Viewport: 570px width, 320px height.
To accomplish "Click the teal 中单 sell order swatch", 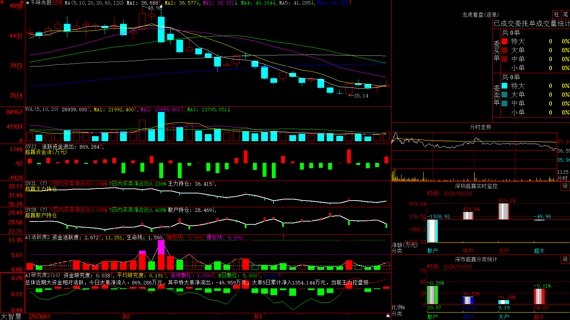I will tap(504, 103).
